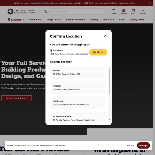This screenshot has width=155, height=155.
Task: Open the Quotes icon
Action: (123, 11)
